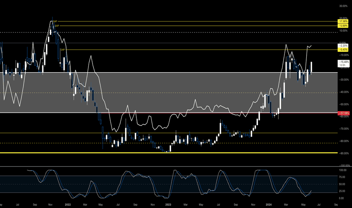The image size is (352, 208).
Task: Select the thick yellow line near -90.00%
Action: (169, 153)
